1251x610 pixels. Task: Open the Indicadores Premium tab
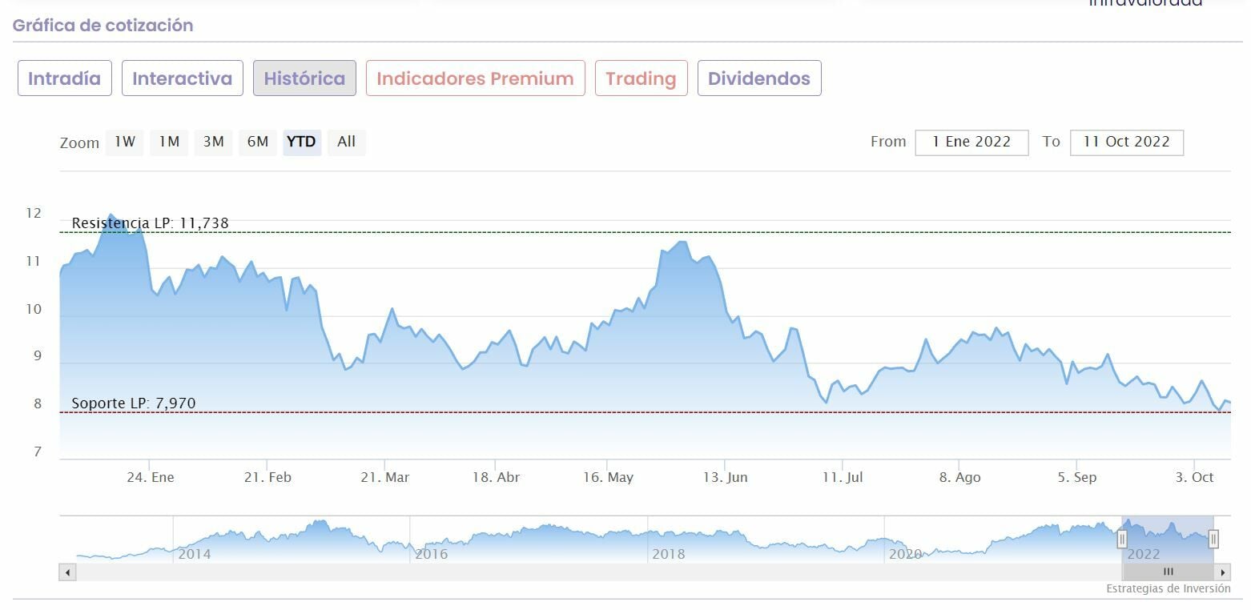[475, 78]
